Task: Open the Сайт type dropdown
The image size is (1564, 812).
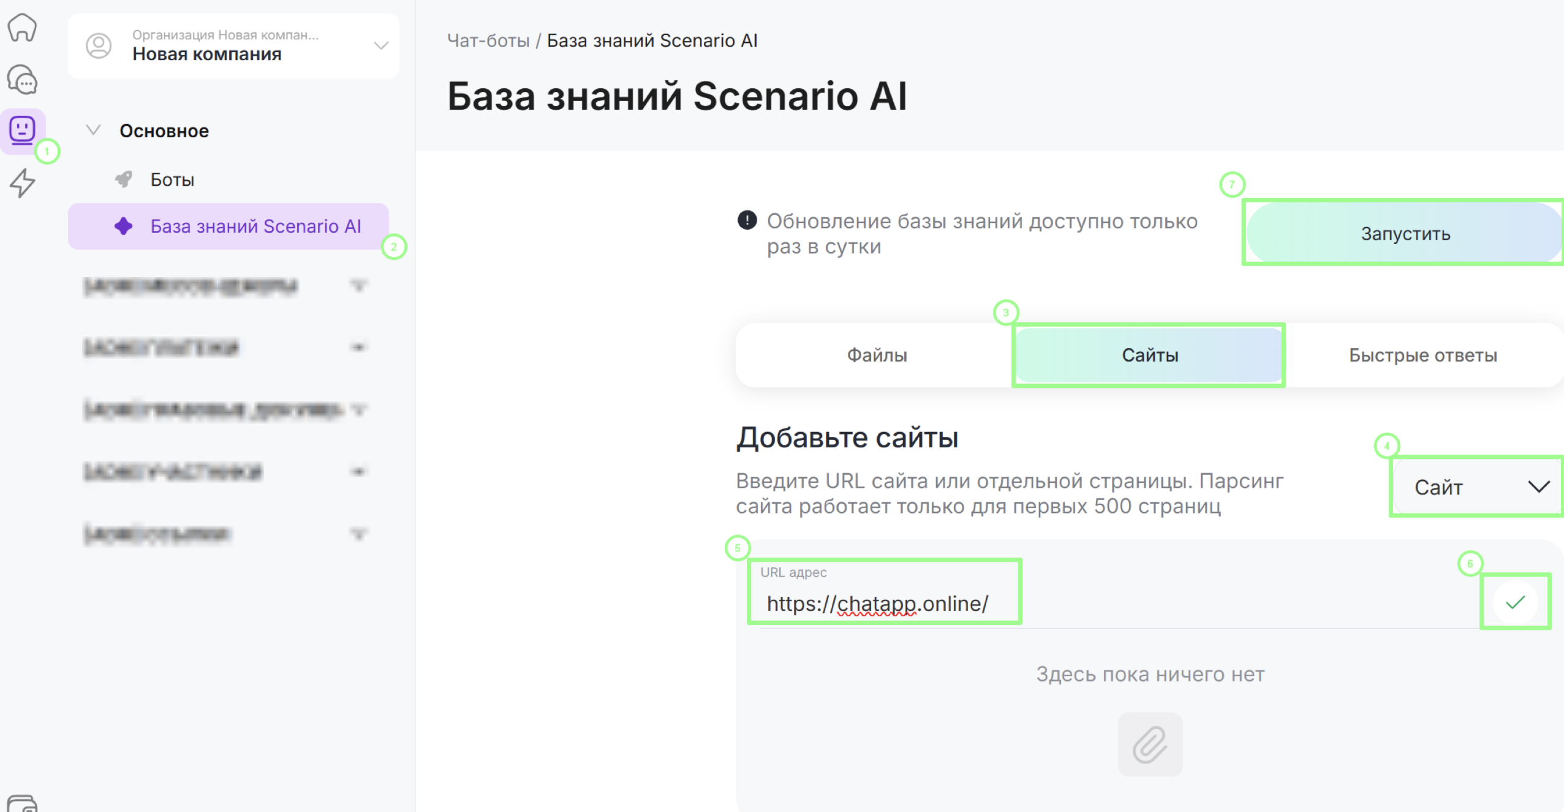Action: 1476,487
